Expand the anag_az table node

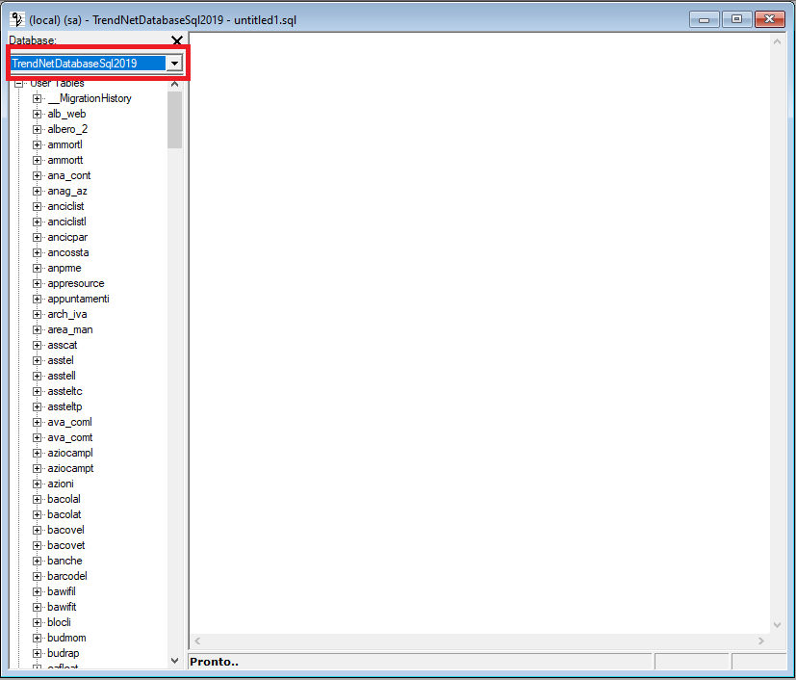point(37,191)
